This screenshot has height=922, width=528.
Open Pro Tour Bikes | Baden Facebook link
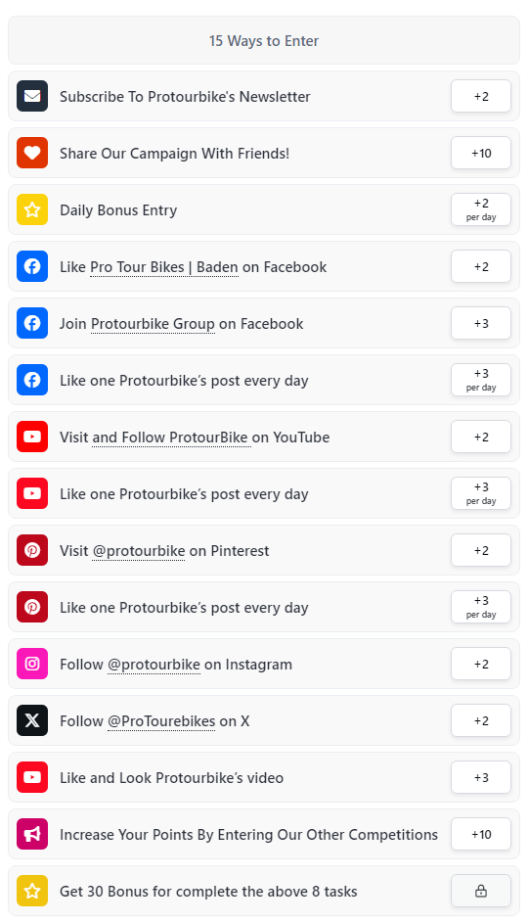click(x=164, y=267)
